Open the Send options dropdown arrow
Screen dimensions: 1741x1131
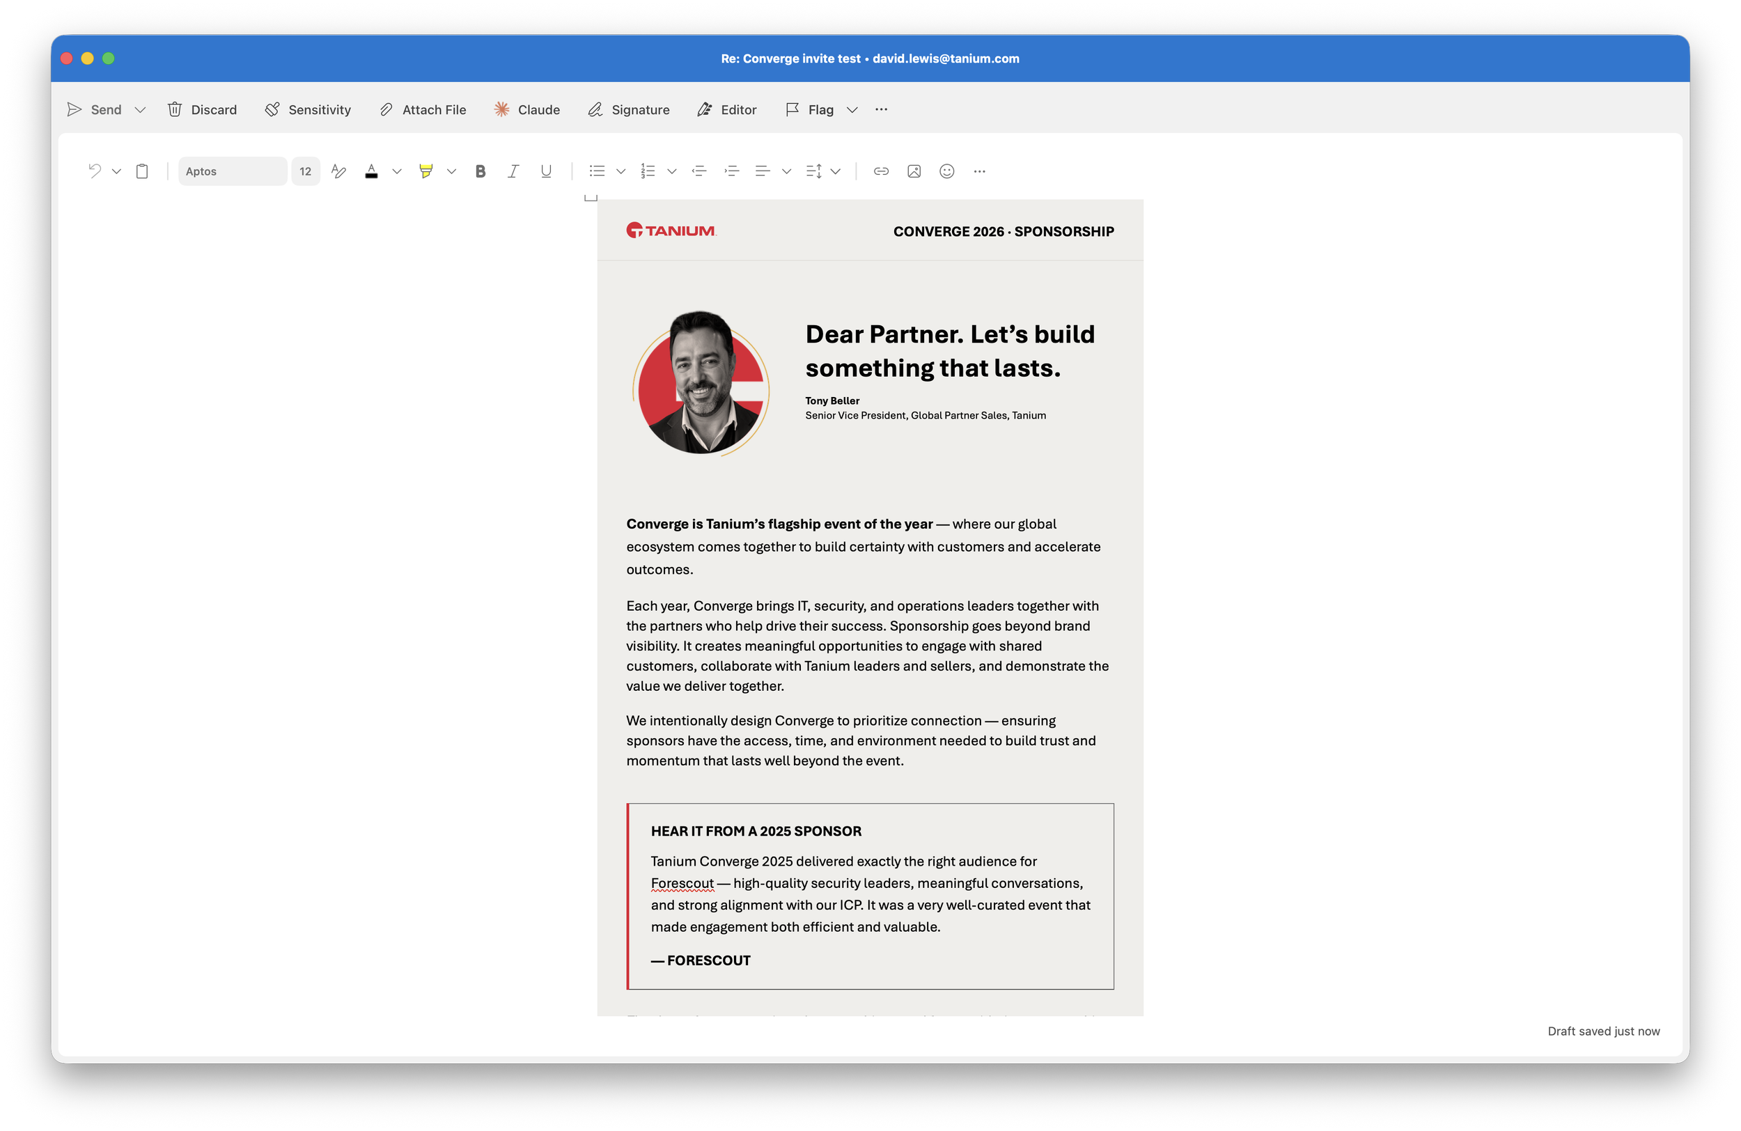(x=140, y=110)
